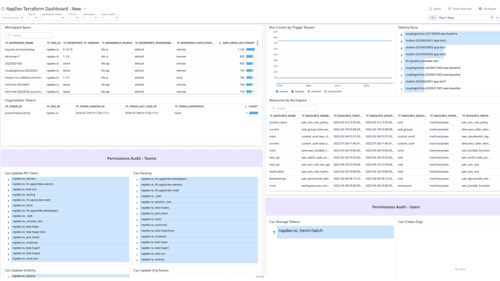The width and height of the screenshot is (500, 281).
Task: Expand the time range dropdown arrow
Action: 497,18
